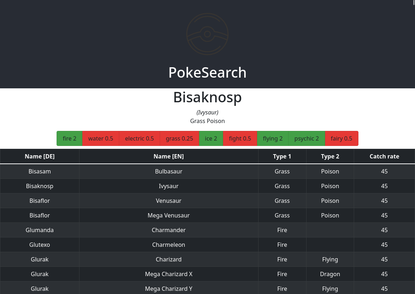Screen dimensions: 415x294
Task: Click catch rate 45 for Mega Venusaur
Action: 384,215
